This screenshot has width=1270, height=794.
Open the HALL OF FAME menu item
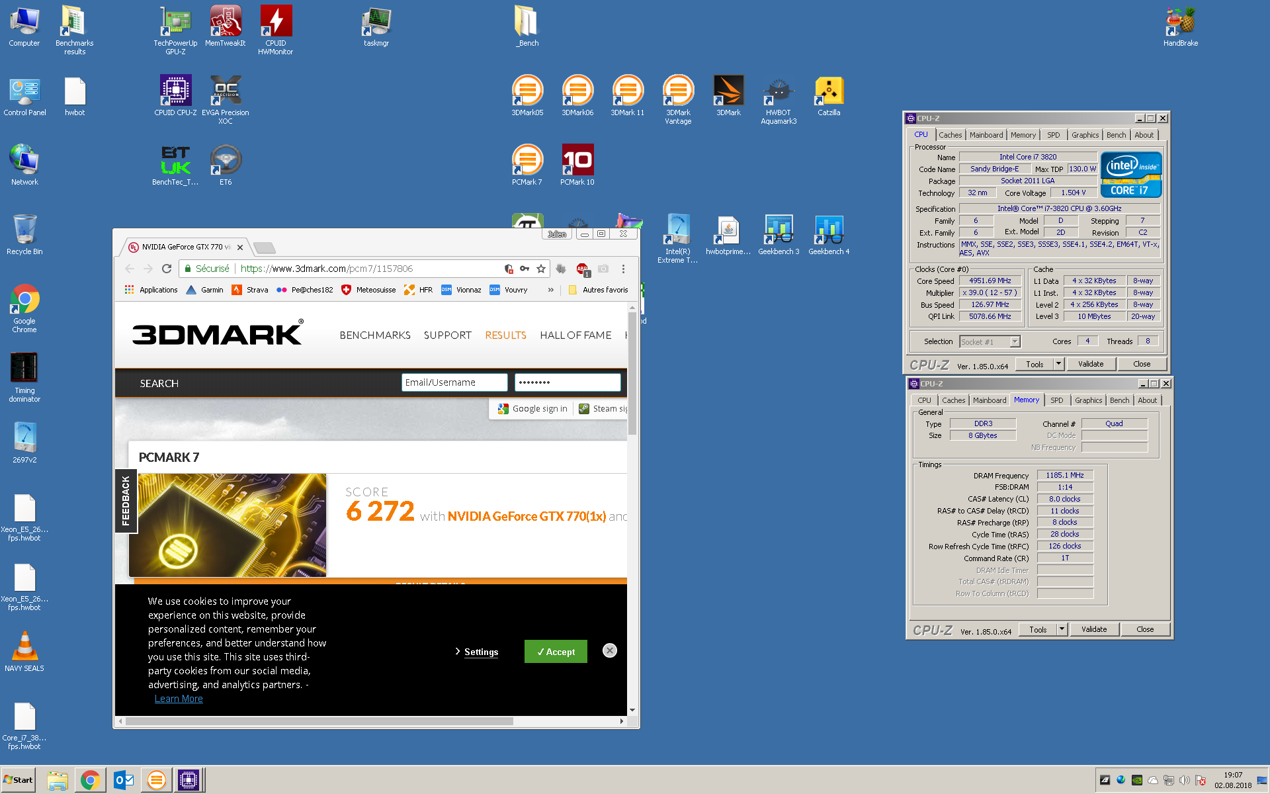pos(575,335)
